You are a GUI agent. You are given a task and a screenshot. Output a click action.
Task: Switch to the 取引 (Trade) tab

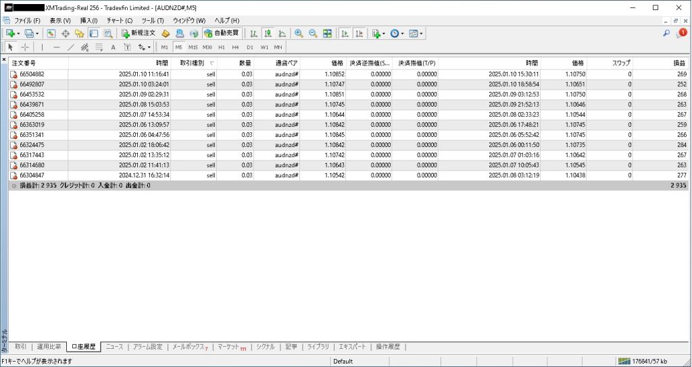tap(20, 347)
